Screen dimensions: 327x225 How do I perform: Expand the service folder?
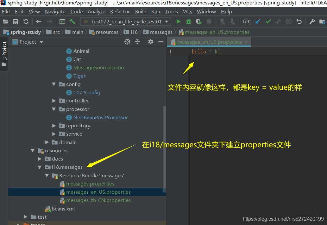click(54, 134)
